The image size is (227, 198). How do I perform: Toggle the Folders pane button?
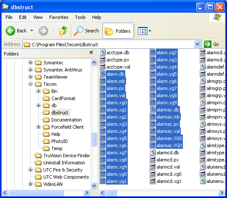(118, 31)
